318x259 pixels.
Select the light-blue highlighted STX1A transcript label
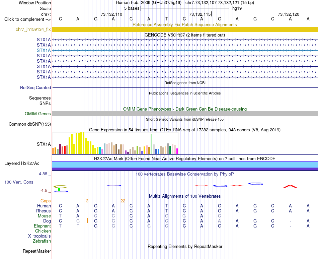[44, 50]
